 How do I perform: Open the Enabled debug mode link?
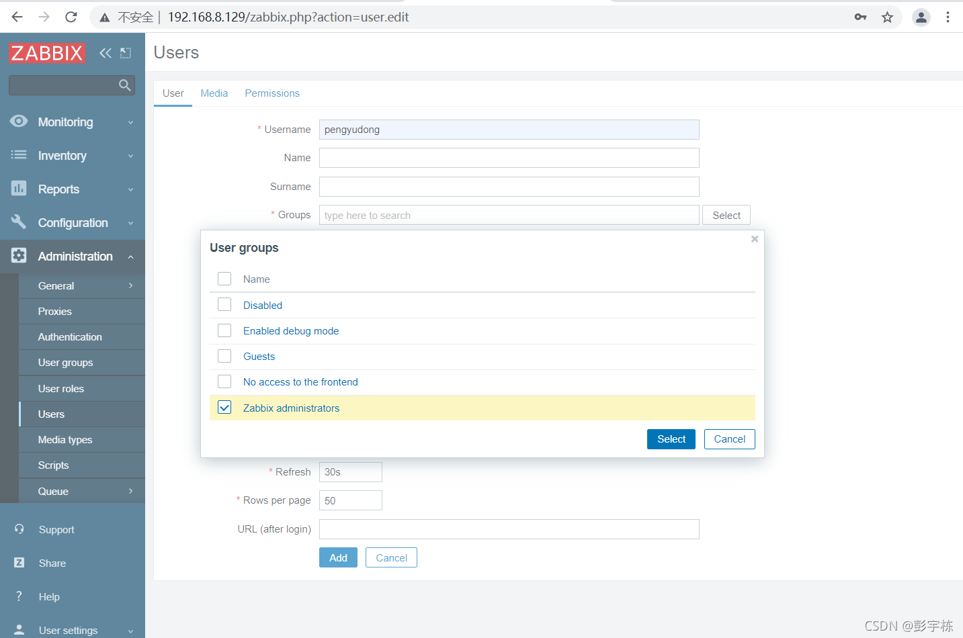pyautogui.click(x=291, y=331)
